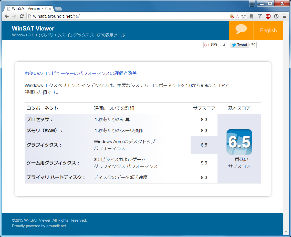Select the プライマリ ハードディスク row label
Viewport: 291px width, 237px height.
56,177
